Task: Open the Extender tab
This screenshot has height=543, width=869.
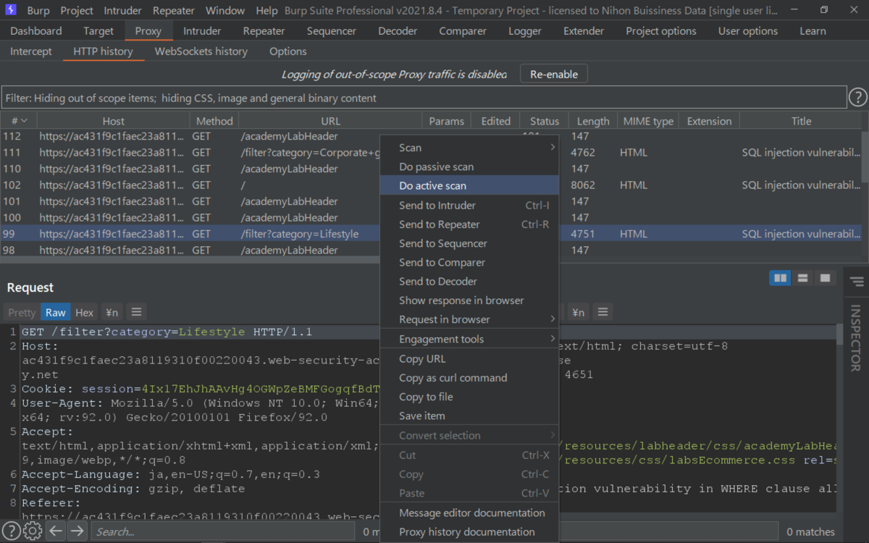Action: click(x=584, y=31)
